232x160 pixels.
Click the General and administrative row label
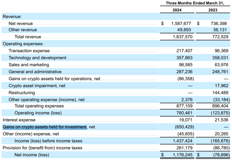pos(35,72)
